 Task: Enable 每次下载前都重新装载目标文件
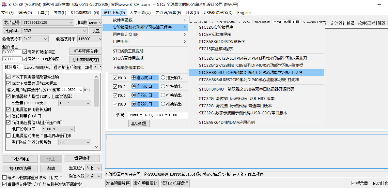pos(4,177)
